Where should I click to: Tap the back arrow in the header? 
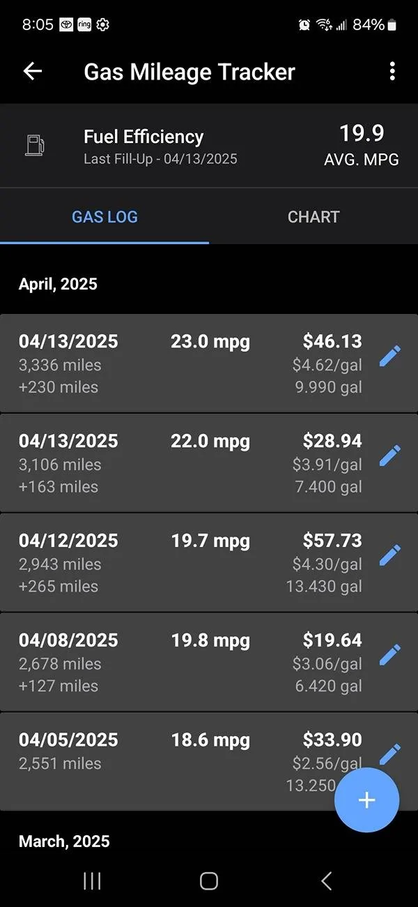33,71
